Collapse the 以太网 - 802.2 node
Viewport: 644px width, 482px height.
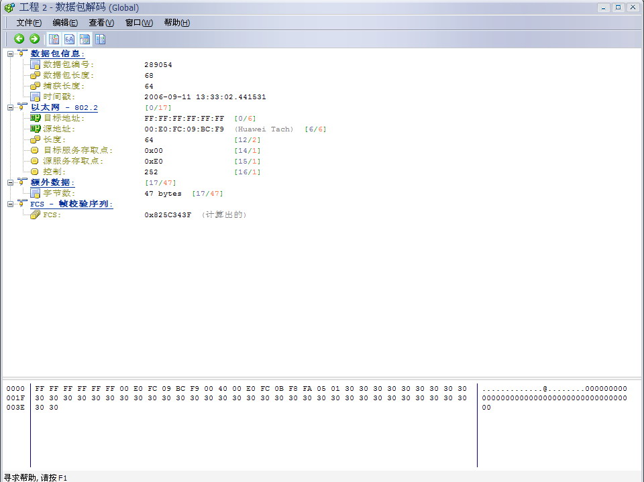click(10, 107)
